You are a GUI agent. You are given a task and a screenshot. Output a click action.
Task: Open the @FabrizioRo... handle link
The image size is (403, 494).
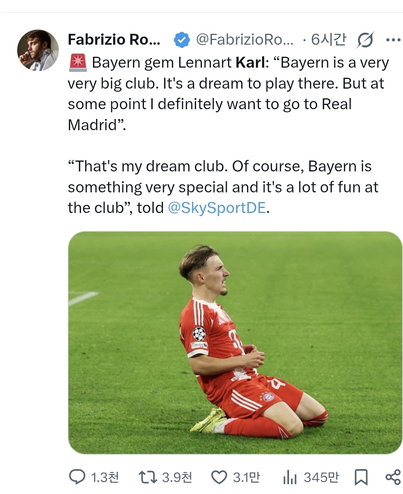245,40
